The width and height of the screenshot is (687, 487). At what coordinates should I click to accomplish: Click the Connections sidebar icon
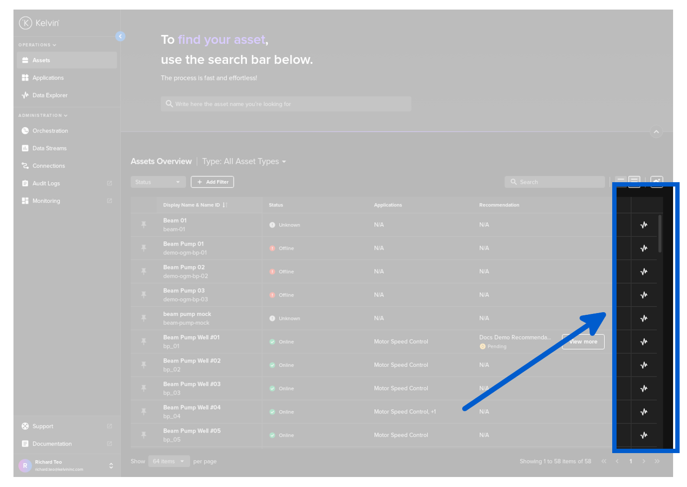(x=25, y=166)
